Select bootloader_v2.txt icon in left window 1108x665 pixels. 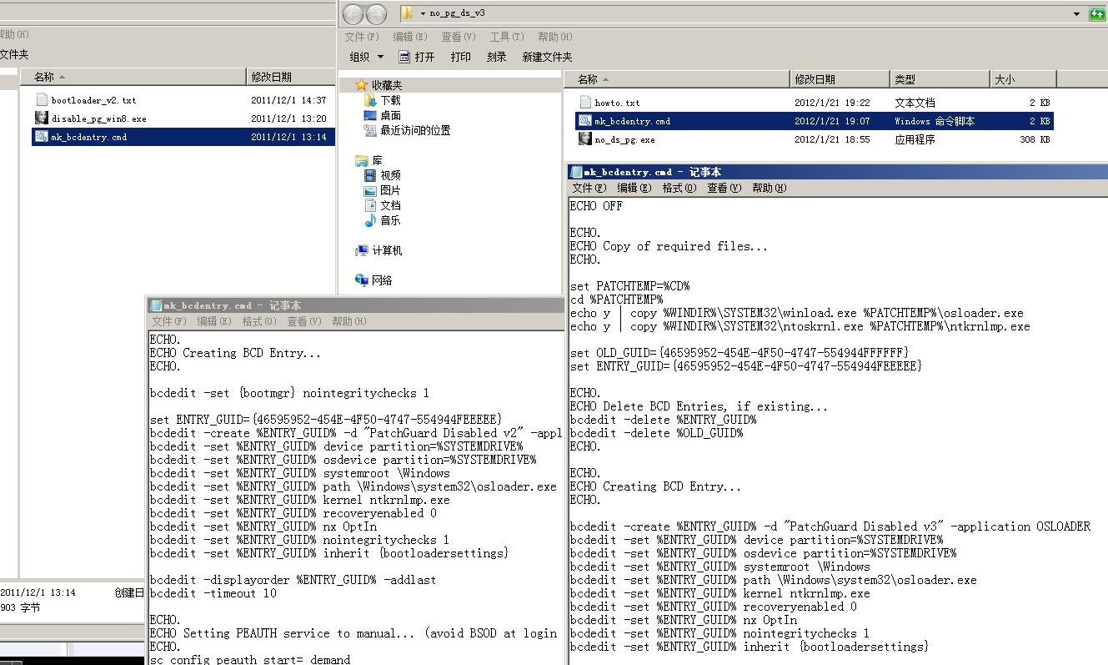[x=42, y=100]
